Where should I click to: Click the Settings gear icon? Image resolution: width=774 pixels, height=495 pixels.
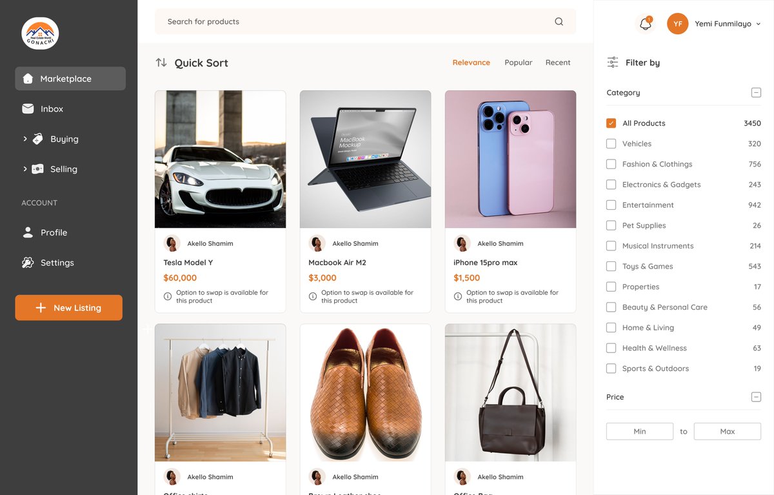[x=28, y=263]
